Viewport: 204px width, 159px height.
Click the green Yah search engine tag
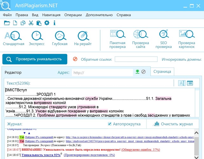coord(22,137)
